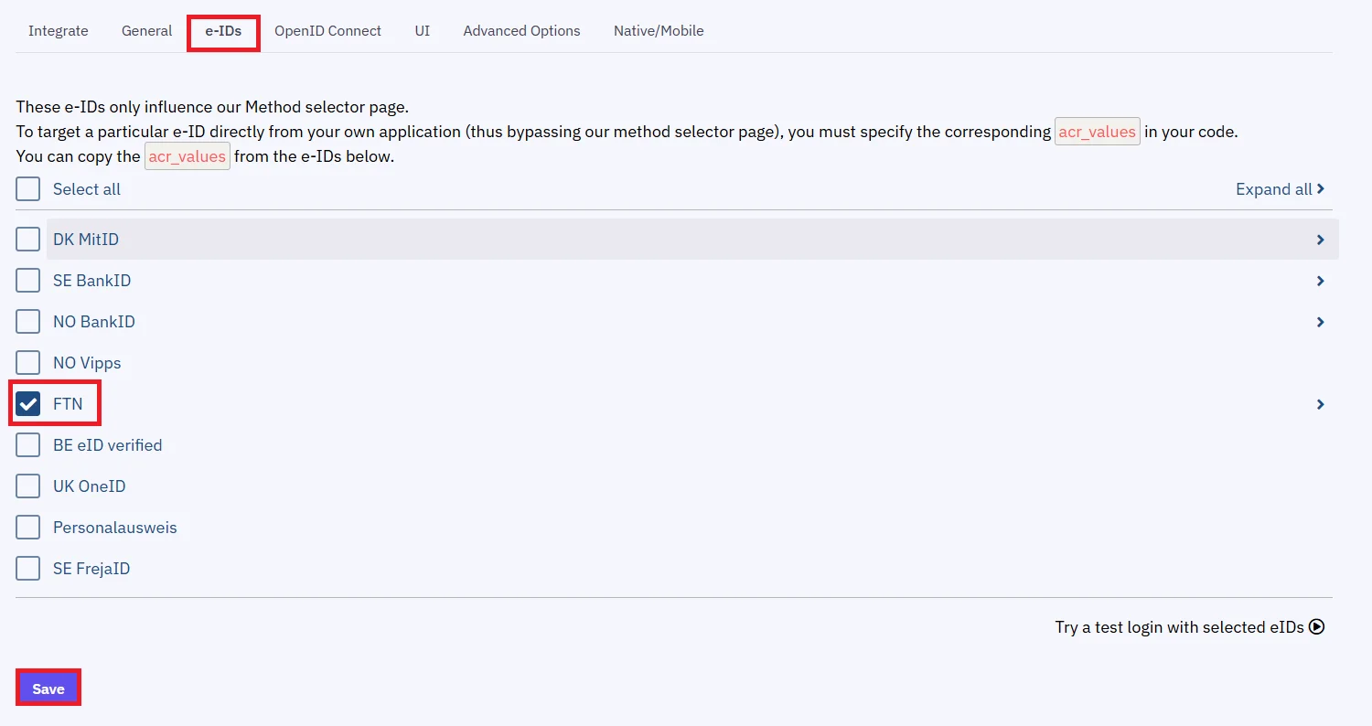Open the Advanced Options tab
Image resolution: width=1372 pixels, height=726 pixels.
click(x=521, y=30)
